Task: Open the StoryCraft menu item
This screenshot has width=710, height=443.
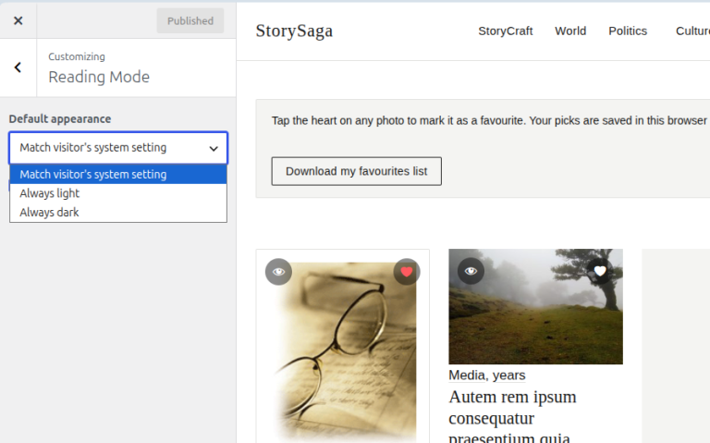Action: (x=506, y=31)
